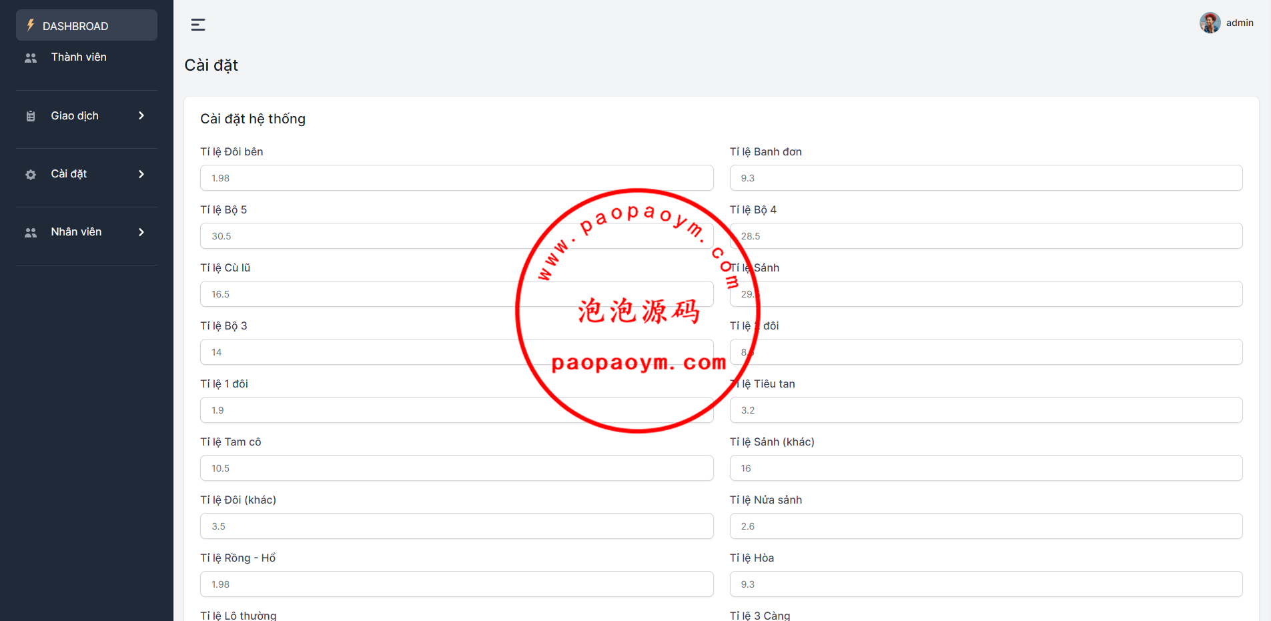The height and width of the screenshot is (621, 1271).
Task: Open the Thành viên menu item
Action: coord(79,57)
